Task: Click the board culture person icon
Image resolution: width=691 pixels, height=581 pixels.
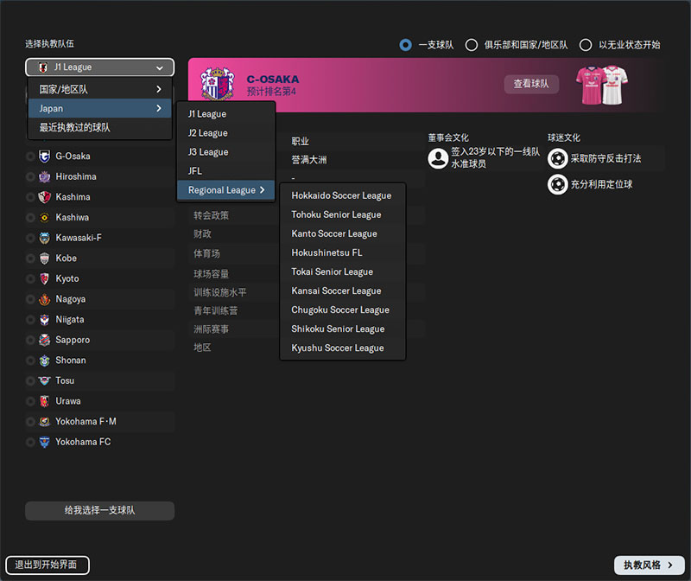Action: coord(438,158)
